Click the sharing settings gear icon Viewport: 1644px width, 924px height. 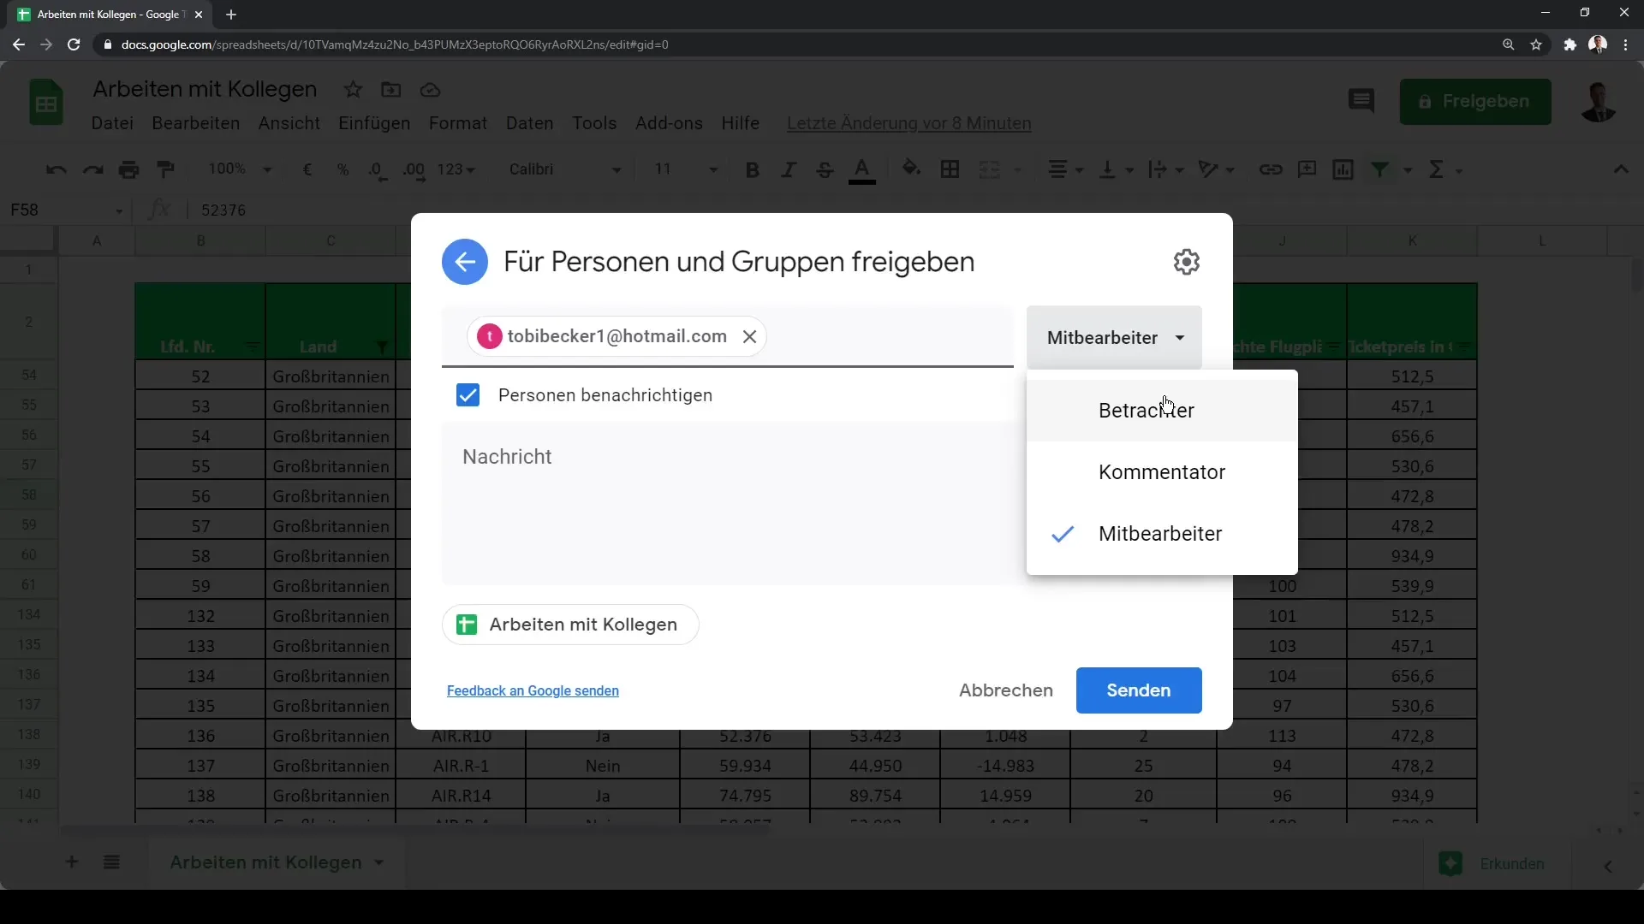1187,262
